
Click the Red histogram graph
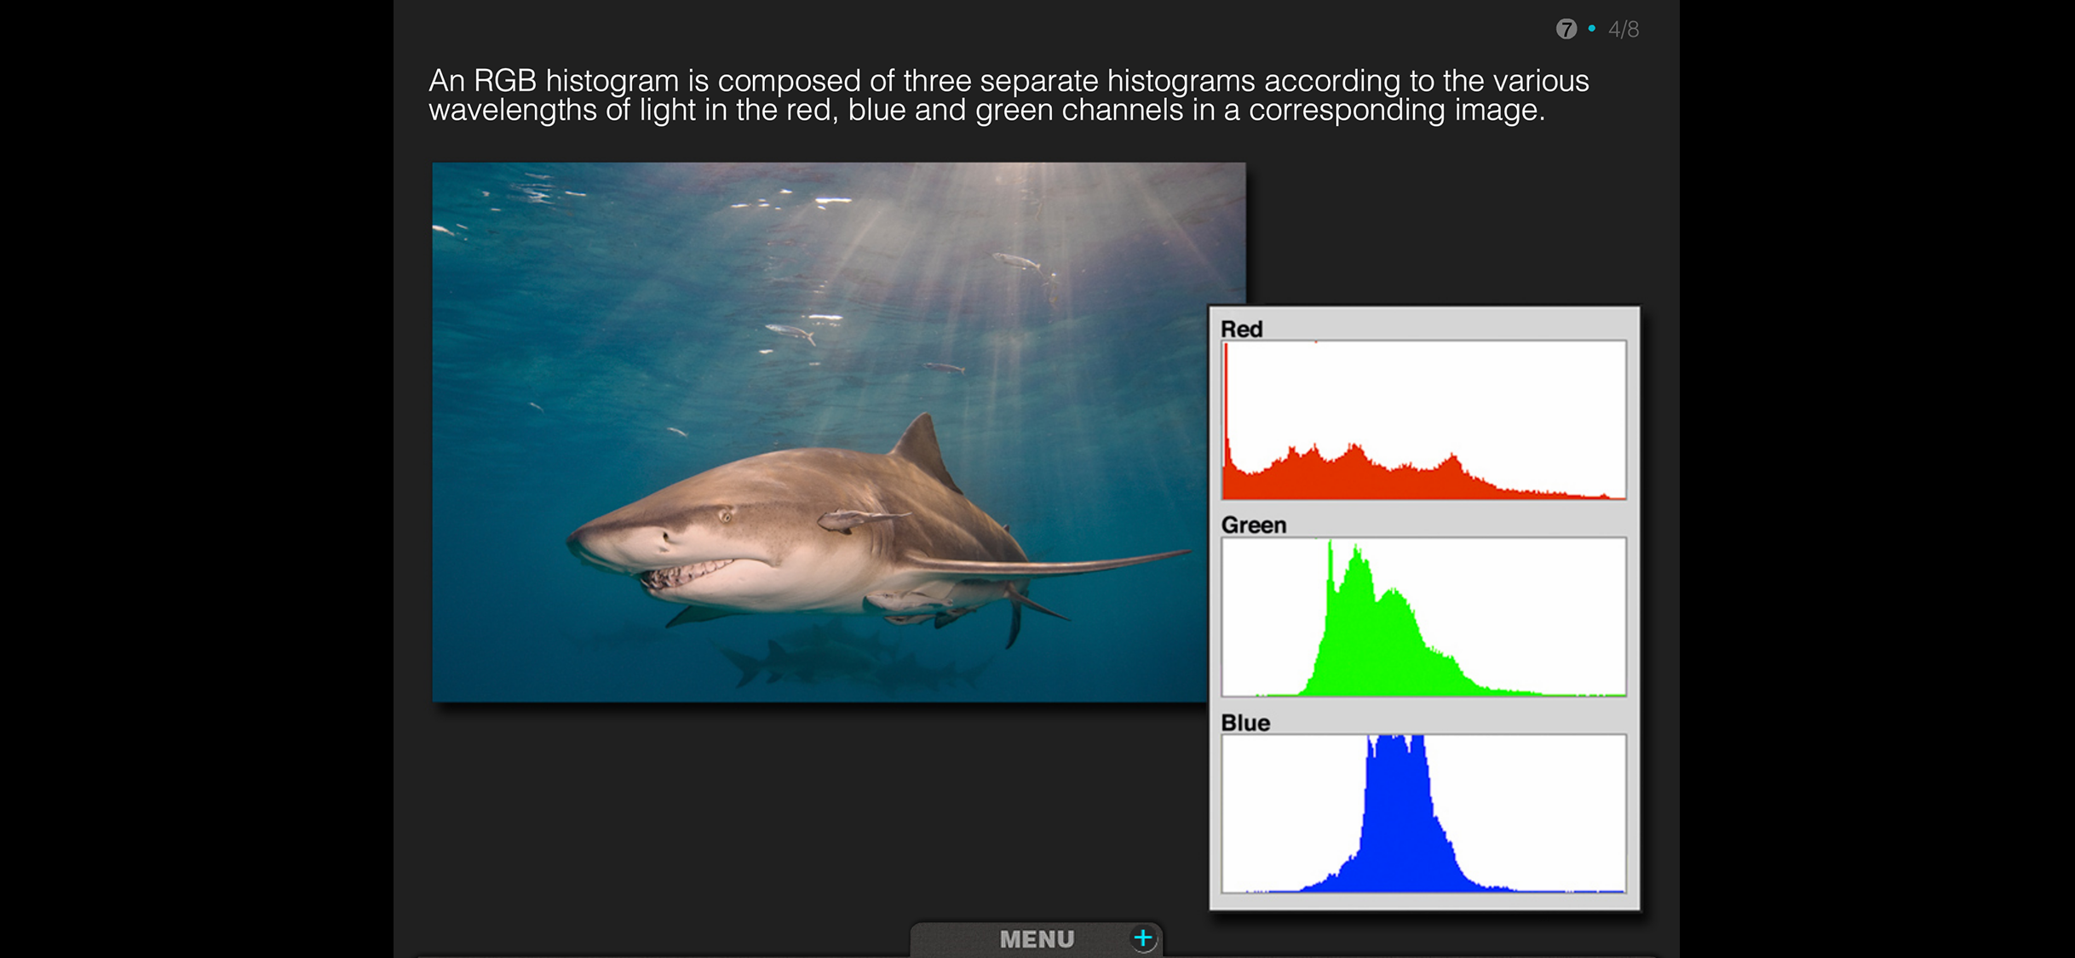pos(1423,420)
